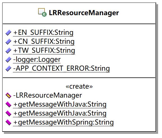Click the private constructor icon for LRResourceManager
Viewport: 162px width, 138px height.
click(x=8, y=95)
